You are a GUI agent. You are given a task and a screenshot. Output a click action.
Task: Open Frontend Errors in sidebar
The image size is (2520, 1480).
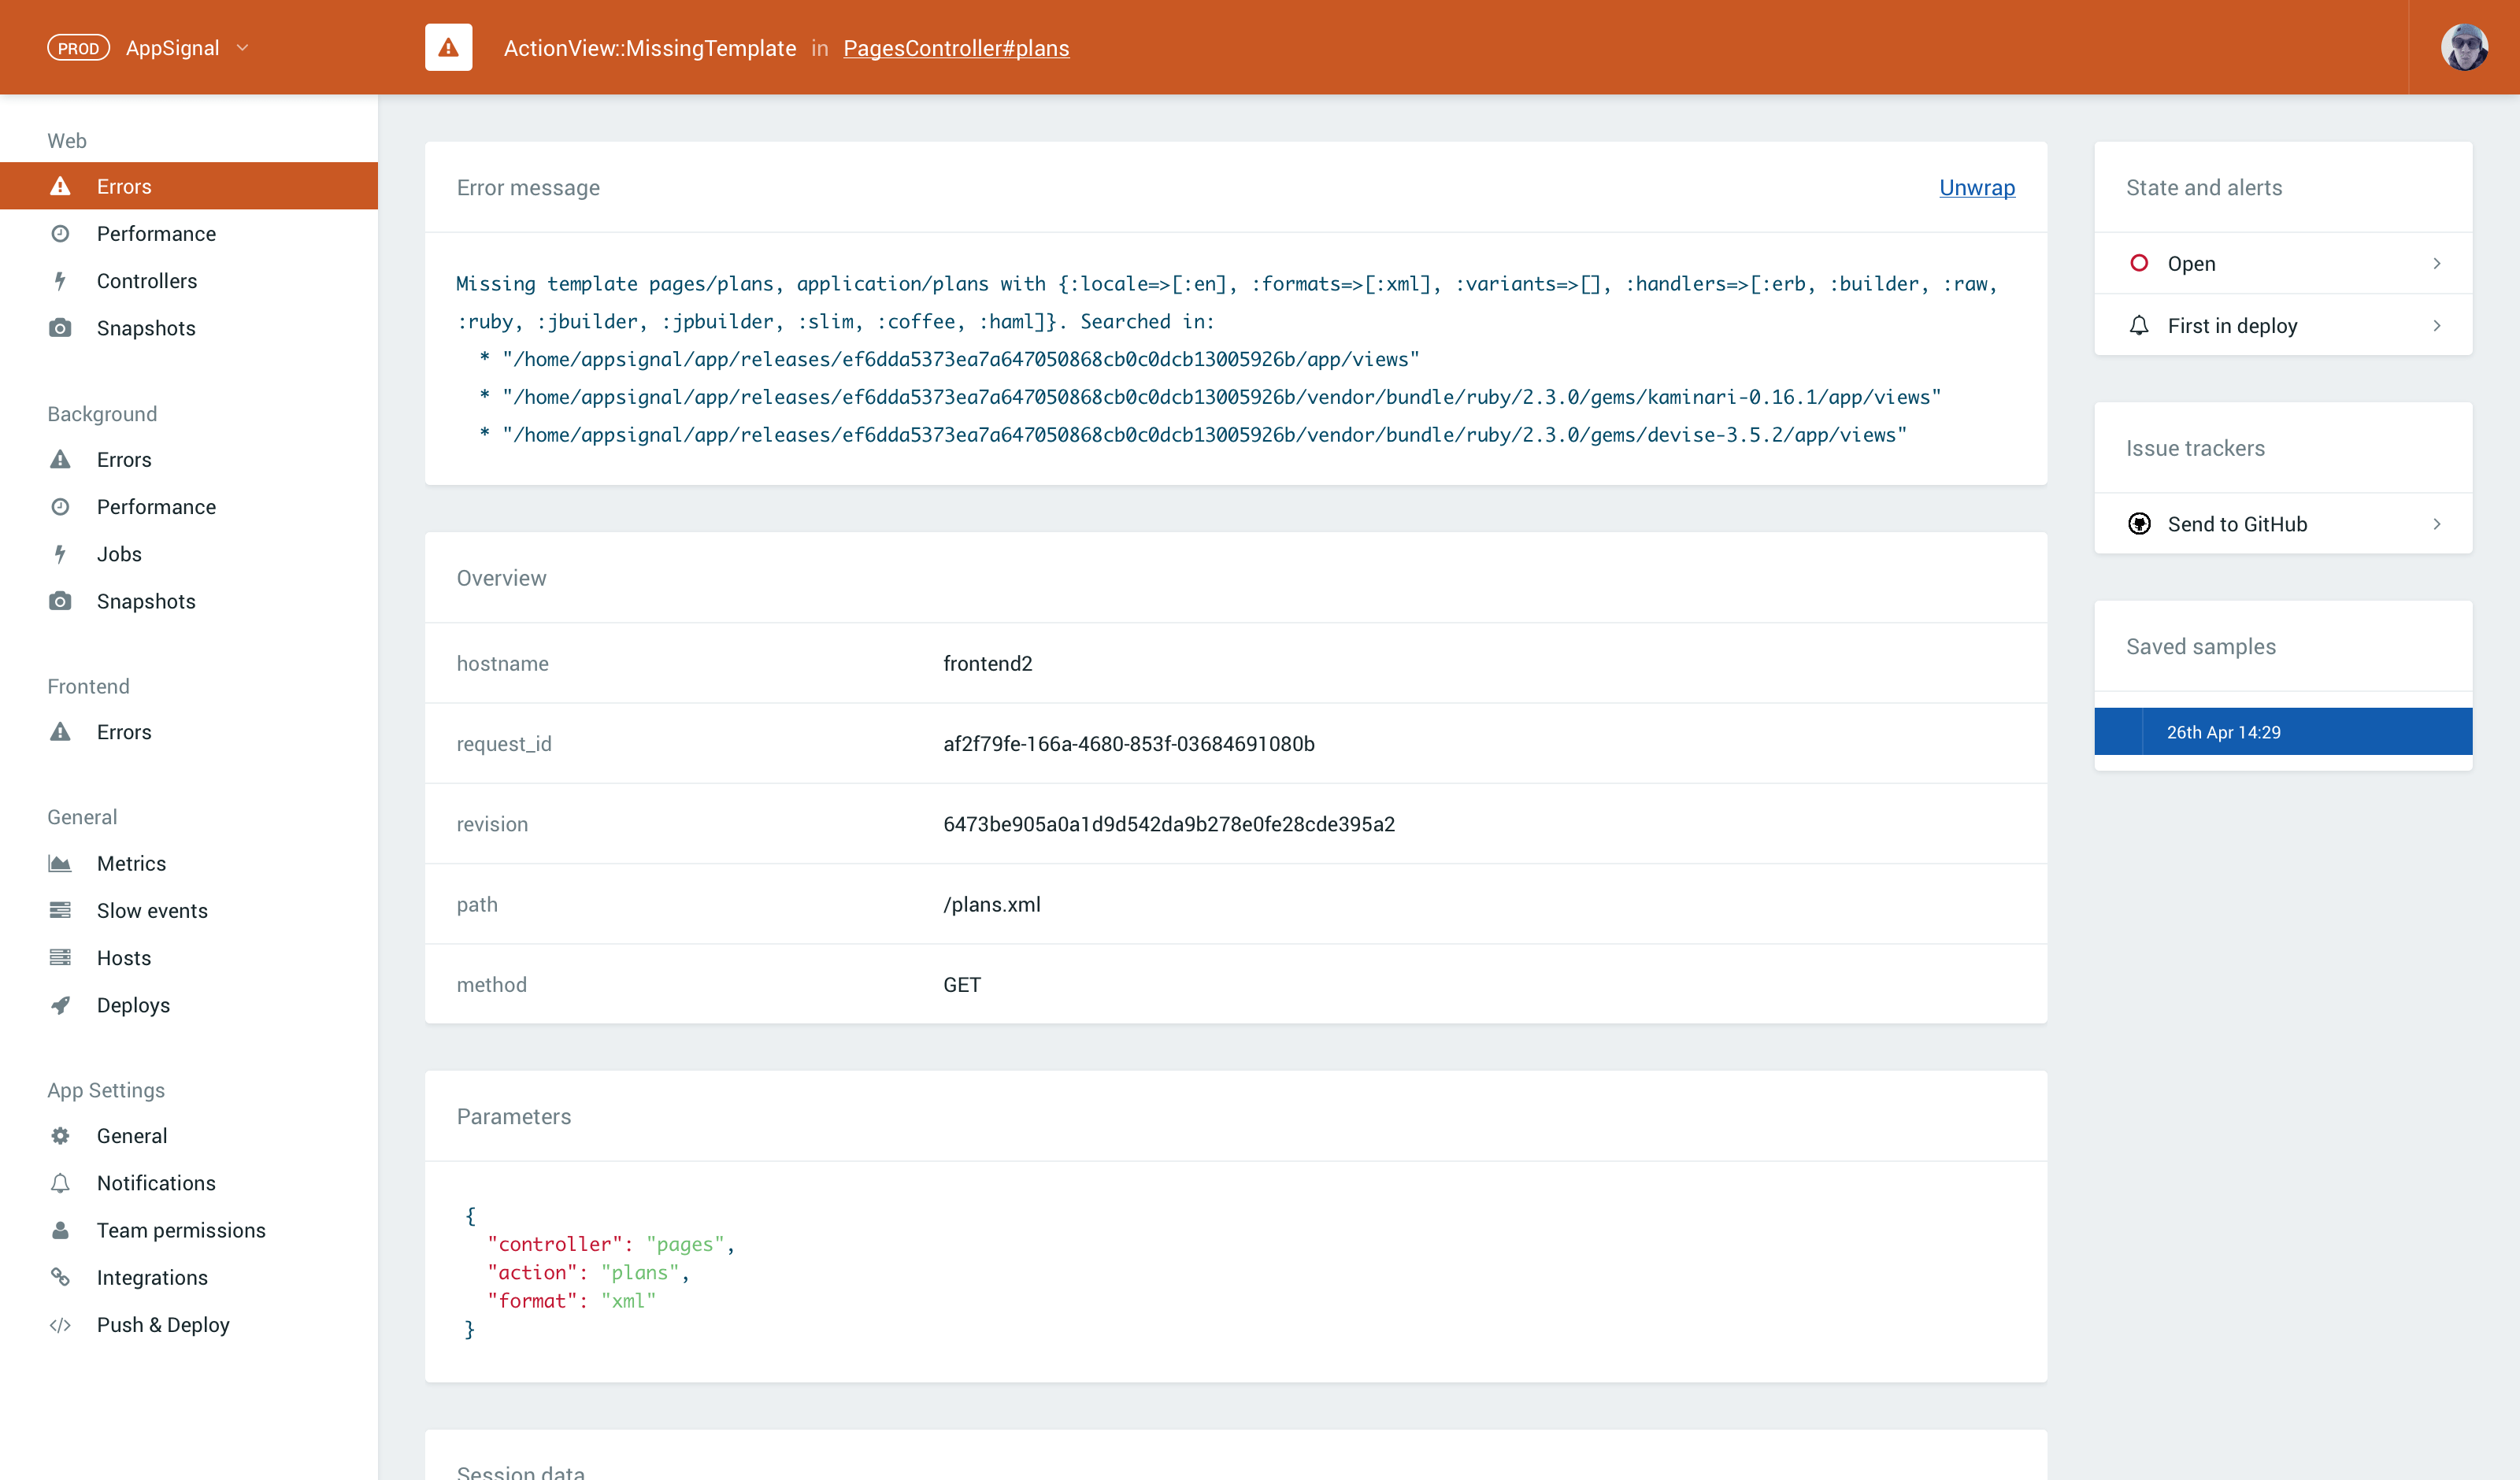[x=124, y=732]
